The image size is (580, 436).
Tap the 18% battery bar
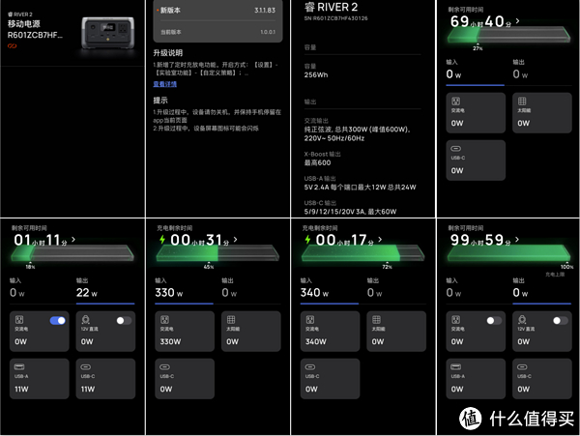point(72,253)
